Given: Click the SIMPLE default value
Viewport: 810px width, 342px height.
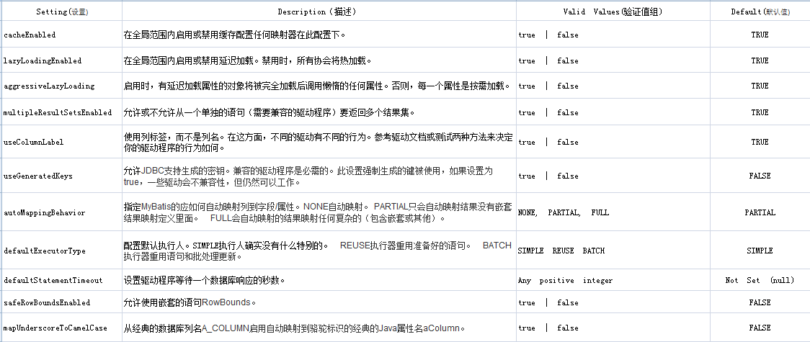Looking at the screenshot, I should [760, 251].
